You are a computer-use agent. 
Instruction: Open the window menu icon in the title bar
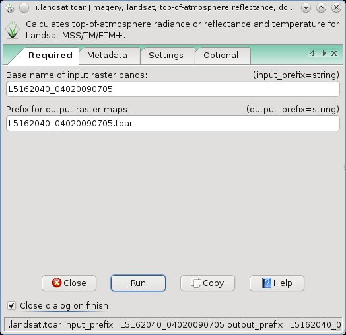(10, 8)
